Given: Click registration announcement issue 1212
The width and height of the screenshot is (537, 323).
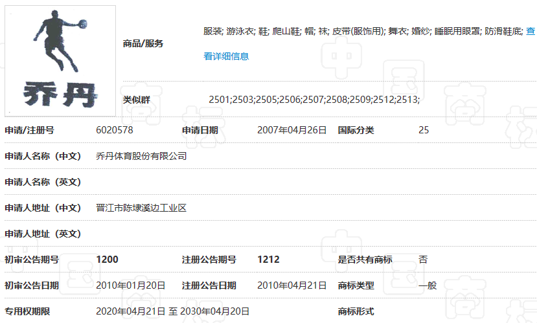Looking at the screenshot, I should coord(268,260).
